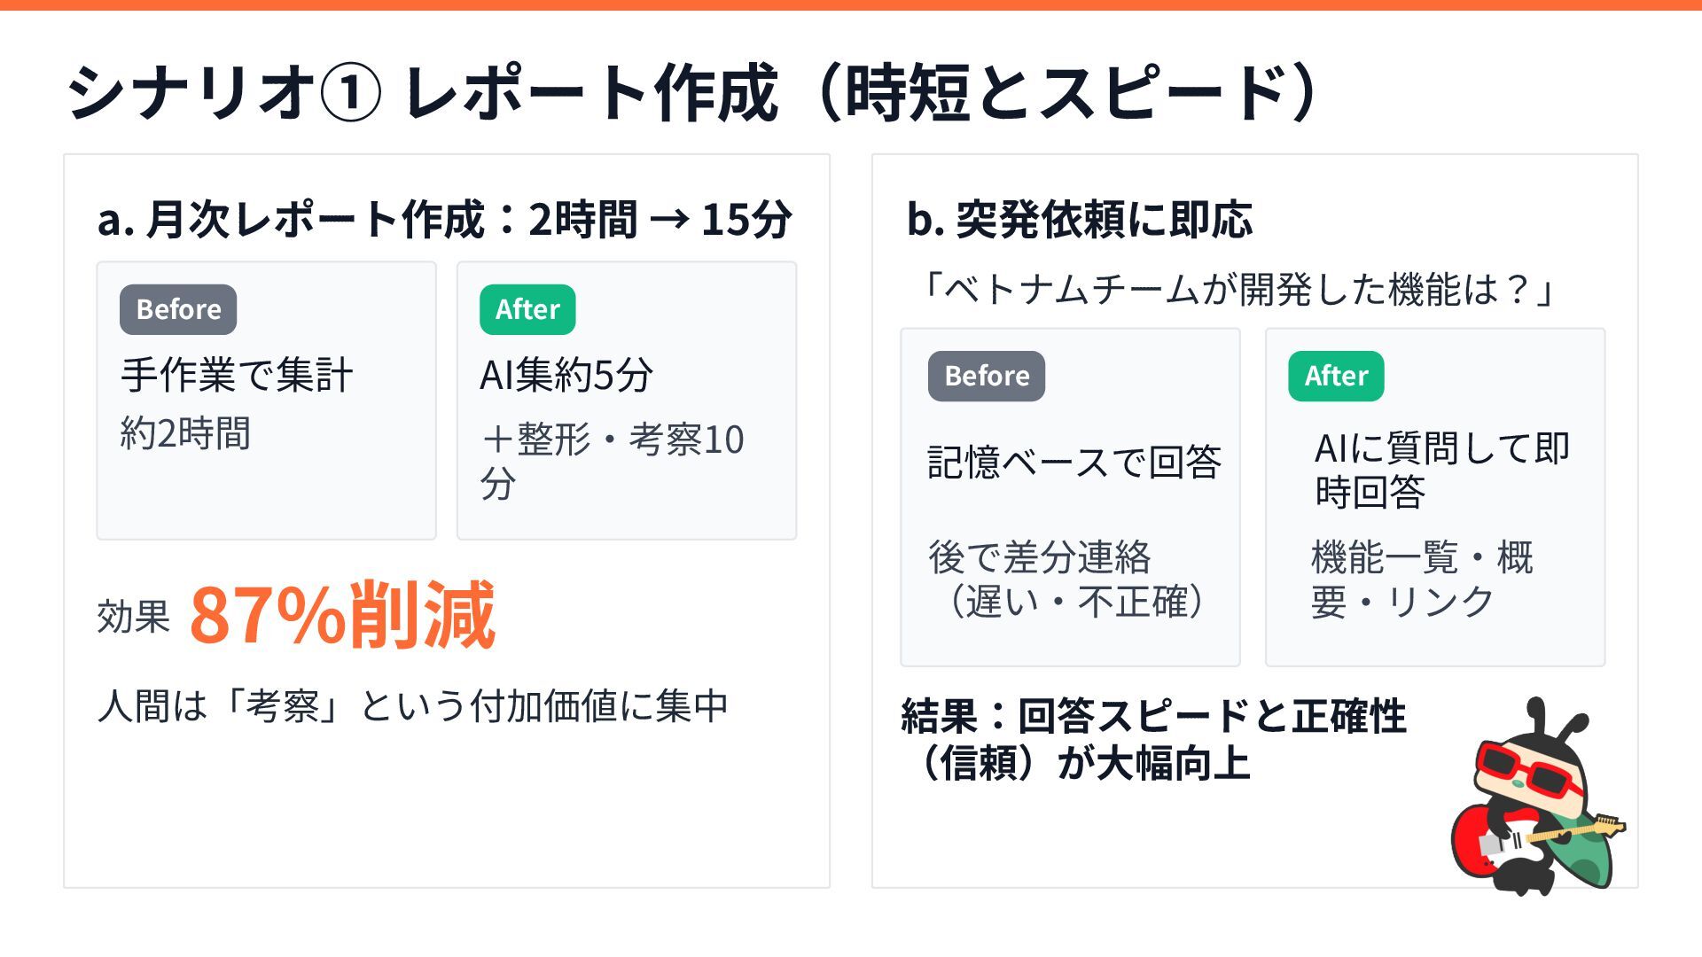
Task: Select the heading b. 突発依頼に即応
Action: 1079,219
